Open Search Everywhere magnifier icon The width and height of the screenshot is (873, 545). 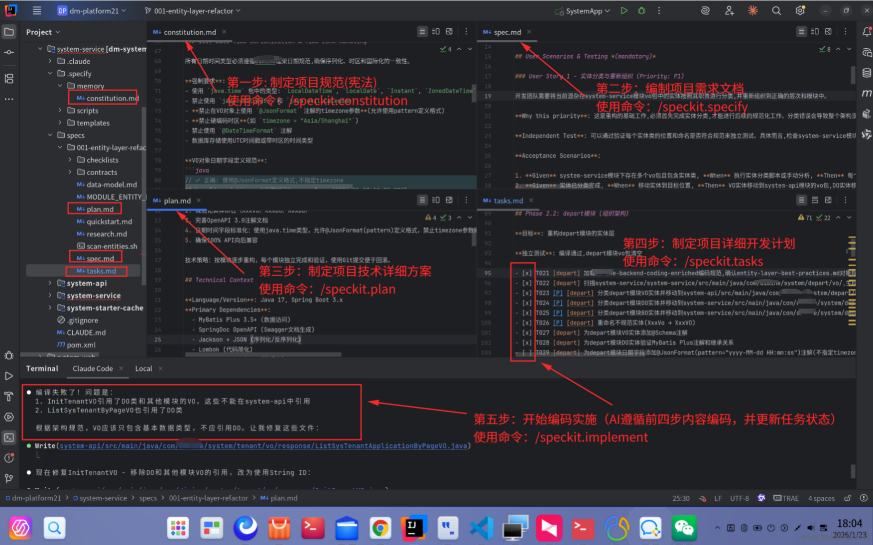click(776, 10)
